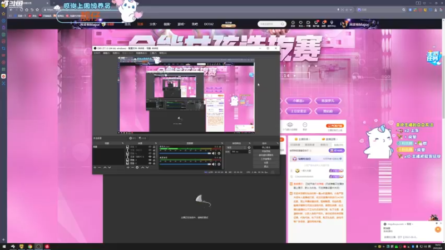The image size is (445, 250).
Task: Remove selected scene with the minus icon in OBS Scenes panel
Action: tap(100, 168)
